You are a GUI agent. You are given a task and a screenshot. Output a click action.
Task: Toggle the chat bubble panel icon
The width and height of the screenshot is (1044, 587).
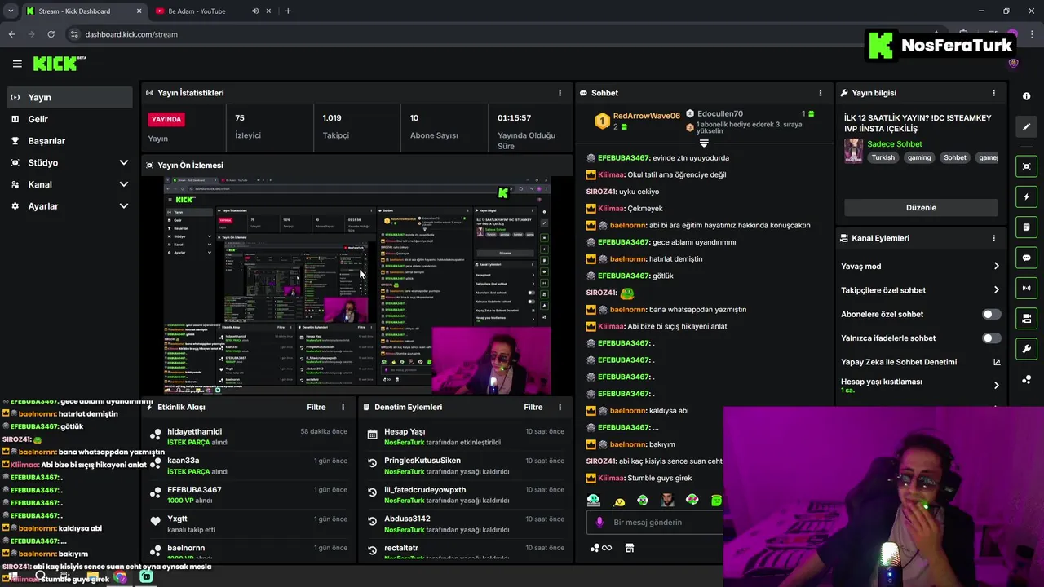[1026, 258]
